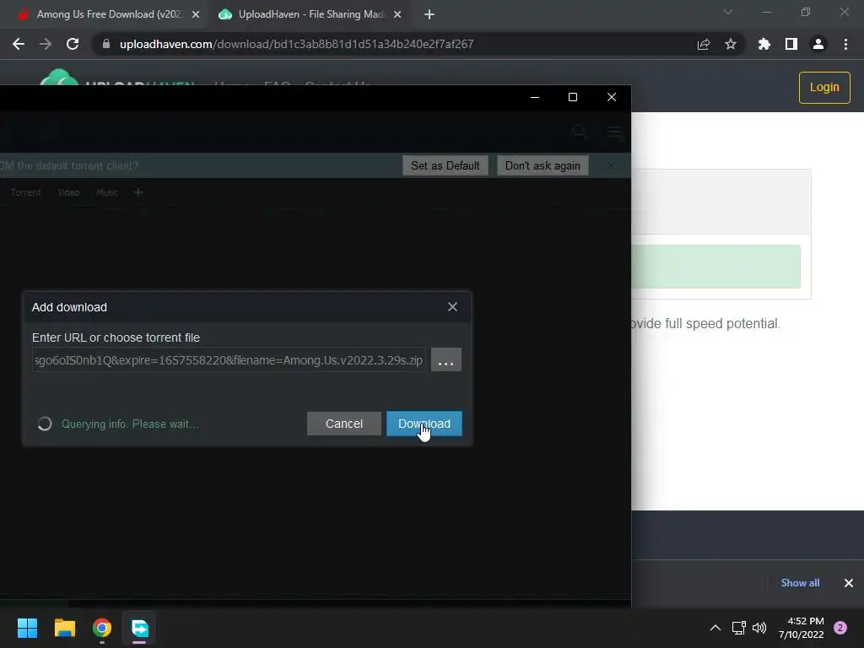
Task: Open network settings tray icon
Action: [x=738, y=628]
